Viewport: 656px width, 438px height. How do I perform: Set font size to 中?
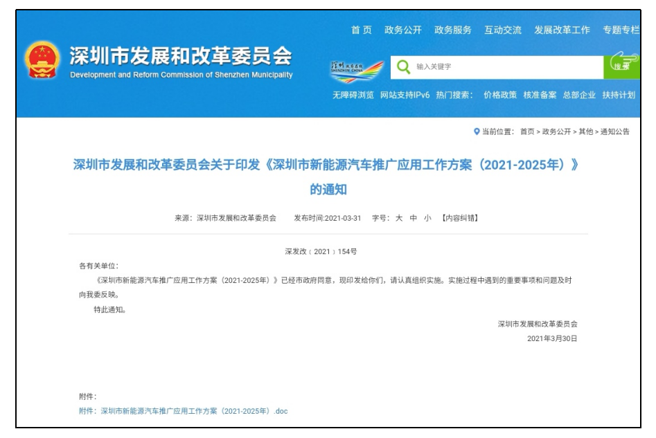(414, 218)
